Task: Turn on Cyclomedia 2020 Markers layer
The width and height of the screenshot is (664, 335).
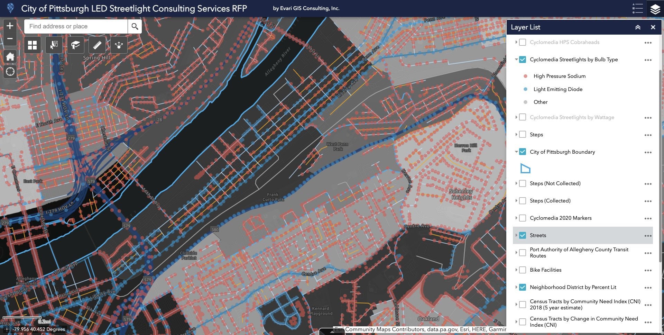Action: pos(523,218)
